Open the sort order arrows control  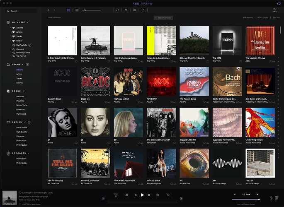[x=117, y=10]
